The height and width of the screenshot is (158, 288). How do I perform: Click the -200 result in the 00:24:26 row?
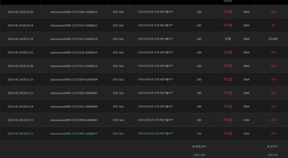point(273,12)
